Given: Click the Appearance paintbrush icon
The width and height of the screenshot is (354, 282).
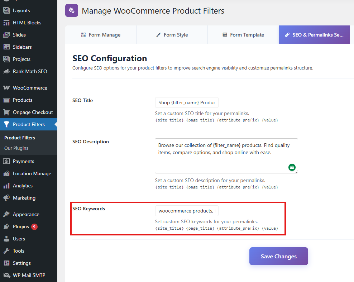Looking at the screenshot, I should pos(6,214).
